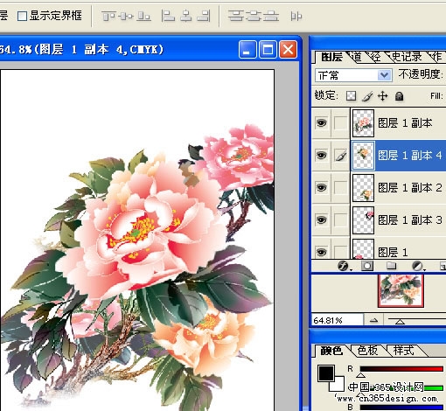Toggle visibility of 图层 1 副本 3
This screenshot has width=446, height=411.
point(321,220)
